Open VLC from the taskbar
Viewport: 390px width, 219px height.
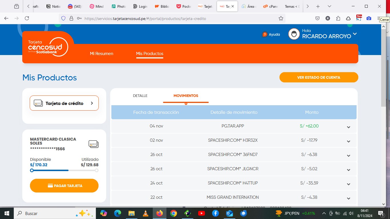point(146,213)
